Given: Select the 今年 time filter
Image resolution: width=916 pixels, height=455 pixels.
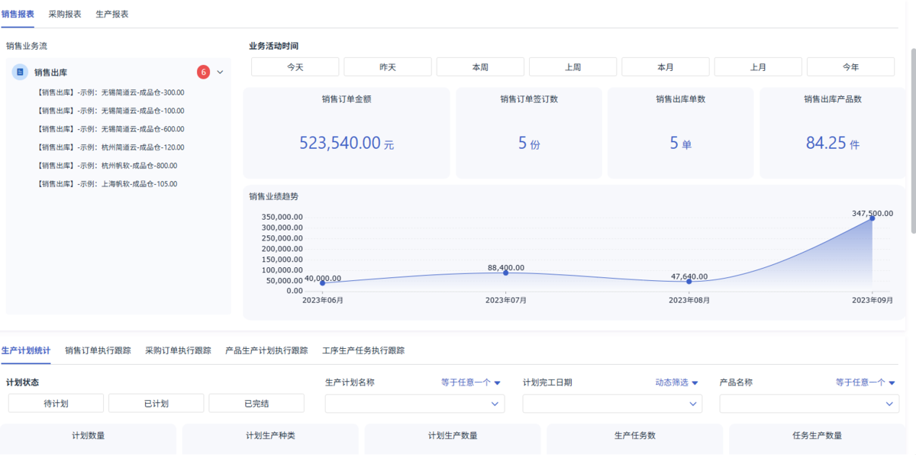Looking at the screenshot, I should [x=850, y=67].
